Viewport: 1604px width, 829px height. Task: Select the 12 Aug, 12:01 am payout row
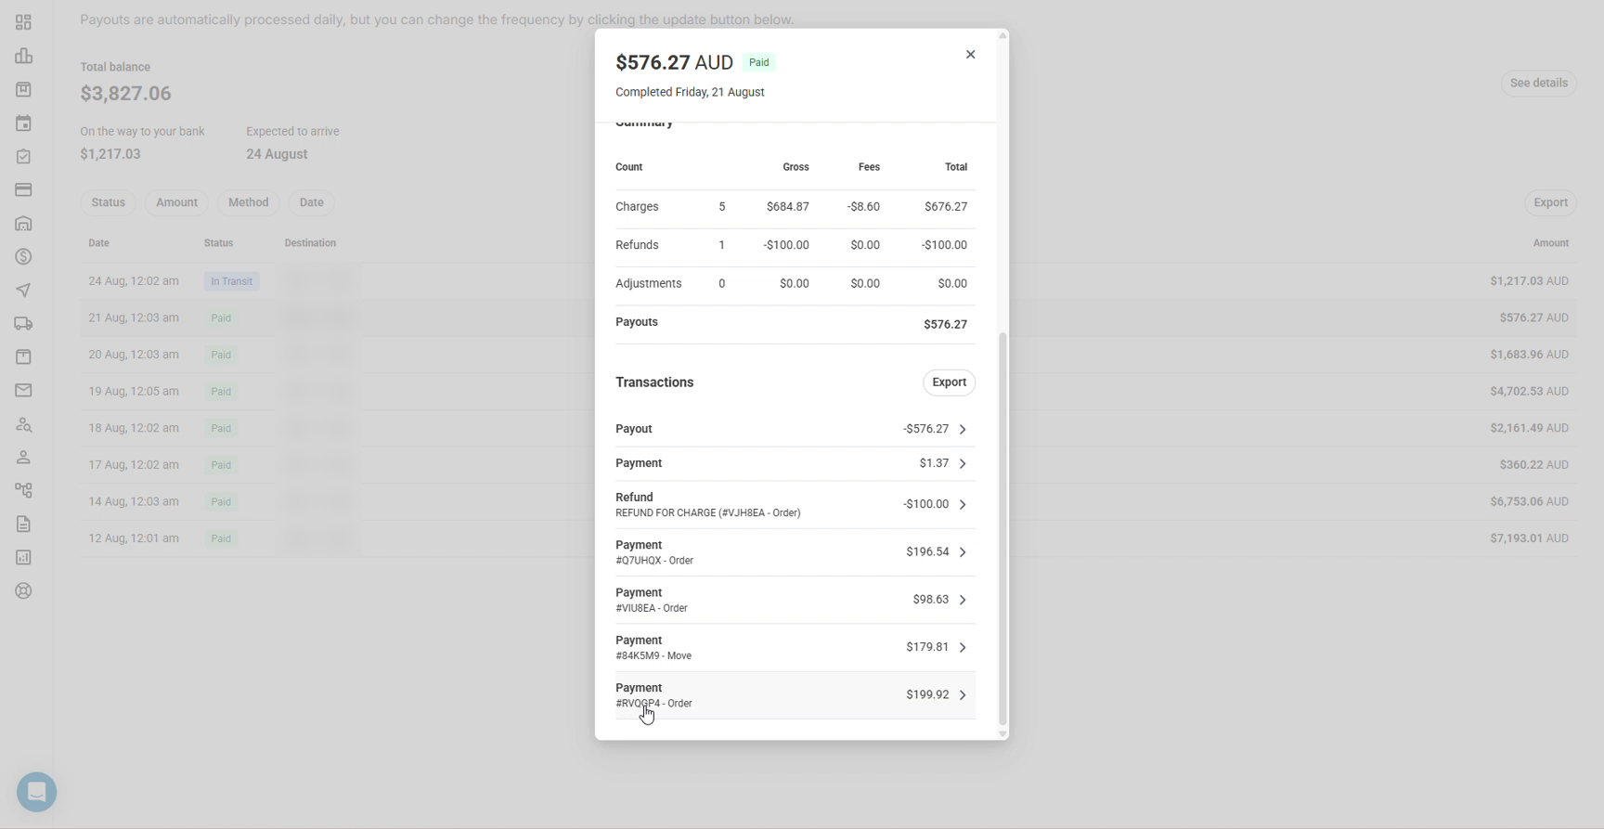(x=829, y=538)
